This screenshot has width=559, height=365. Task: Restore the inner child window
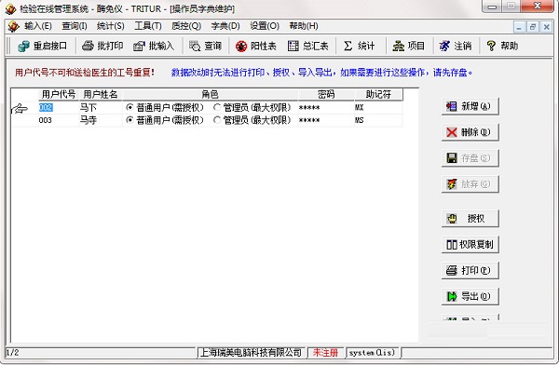pos(533,27)
